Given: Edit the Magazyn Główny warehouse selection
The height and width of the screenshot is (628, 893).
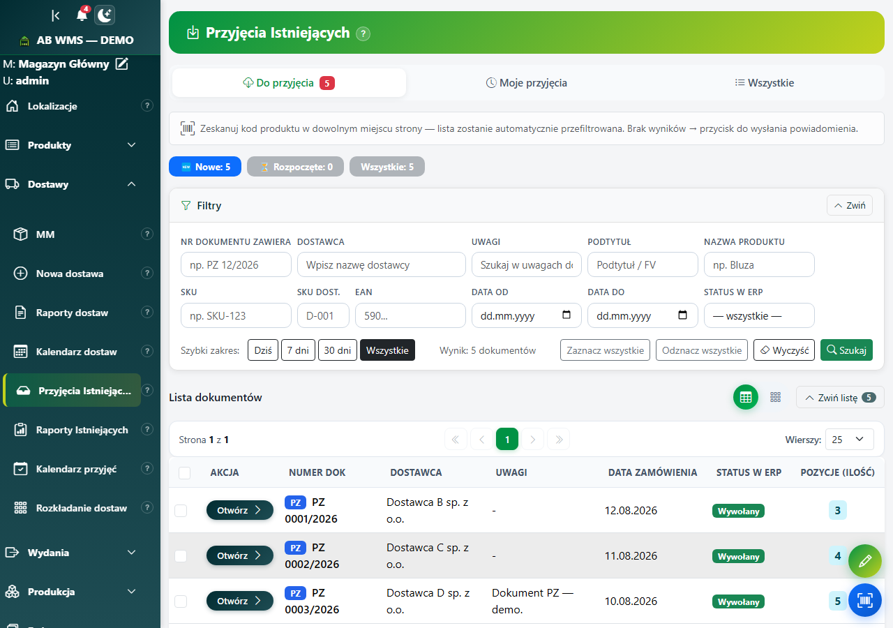Looking at the screenshot, I should (122, 64).
